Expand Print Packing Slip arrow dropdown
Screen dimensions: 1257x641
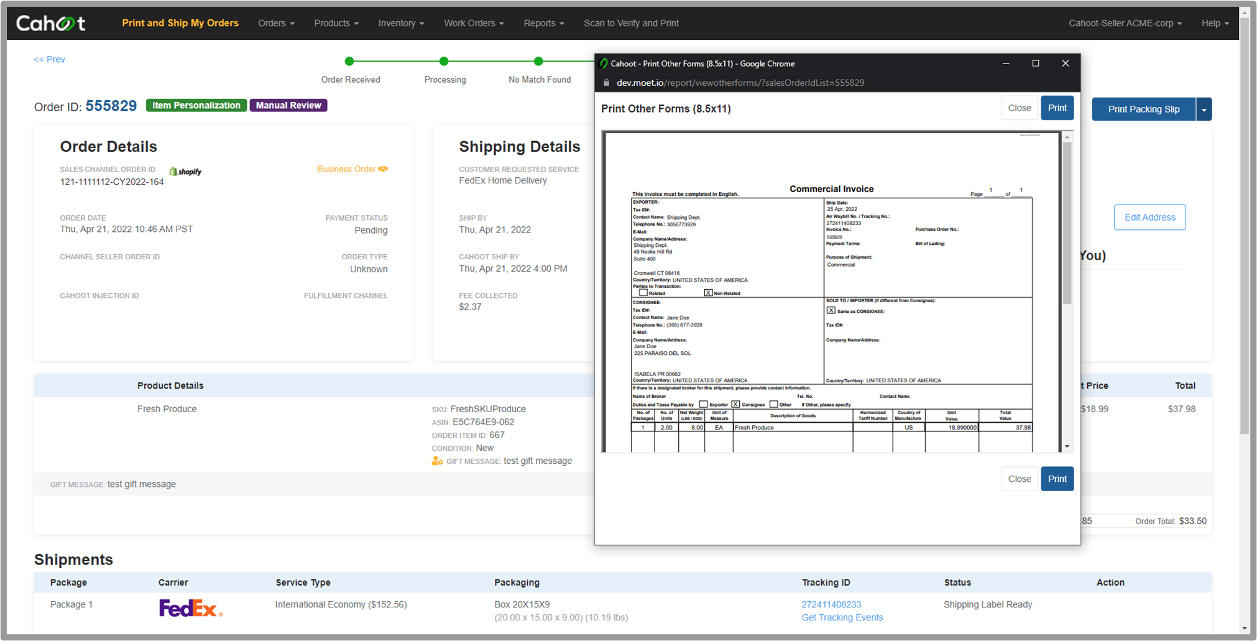[1204, 109]
